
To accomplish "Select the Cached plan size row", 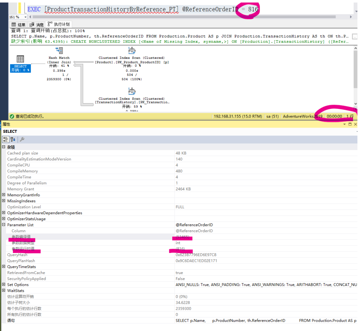I will pyautogui.click(x=179, y=153).
